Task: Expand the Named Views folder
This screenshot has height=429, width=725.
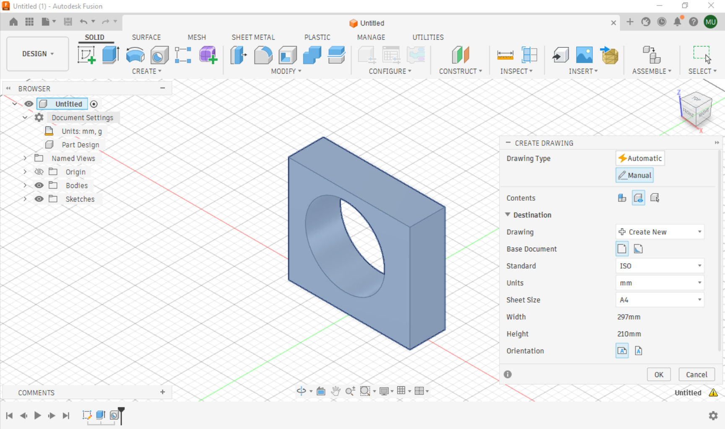Action: tap(25, 158)
